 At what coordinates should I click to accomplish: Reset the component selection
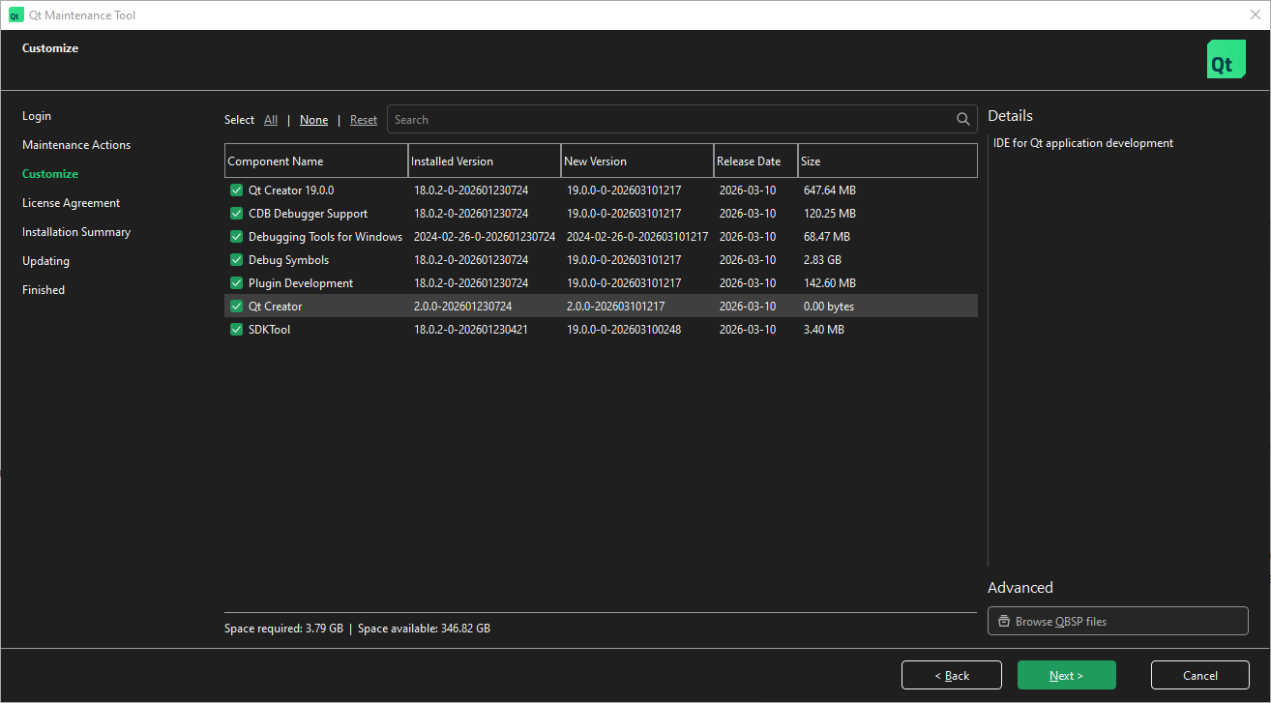click(x=364, y=120)
